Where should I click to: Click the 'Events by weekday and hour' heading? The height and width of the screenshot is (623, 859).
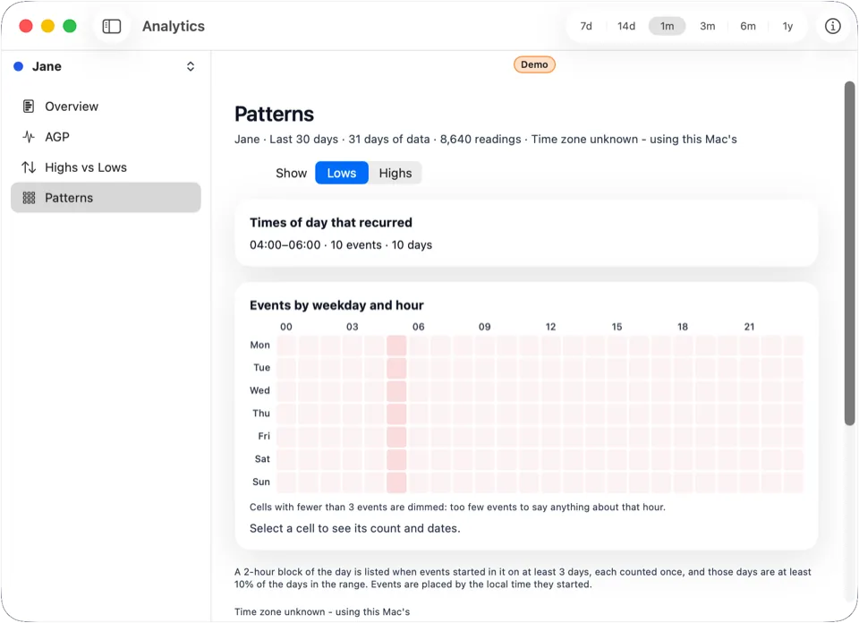[336, 305]
